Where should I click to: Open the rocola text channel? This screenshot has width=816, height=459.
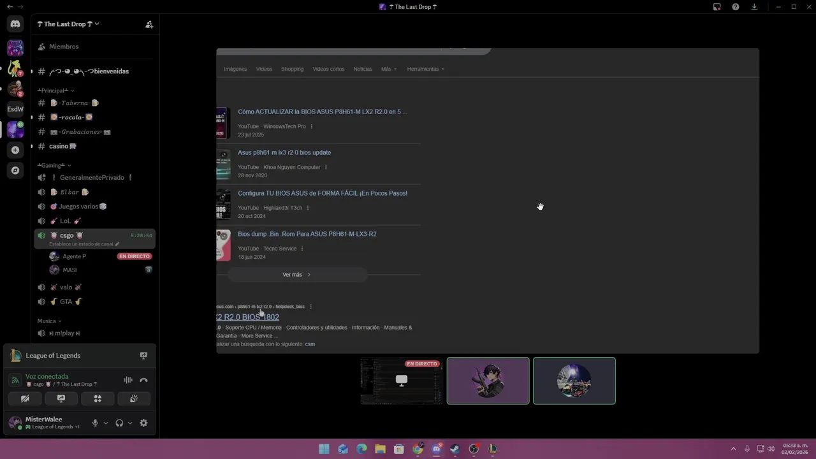point(94,117)
